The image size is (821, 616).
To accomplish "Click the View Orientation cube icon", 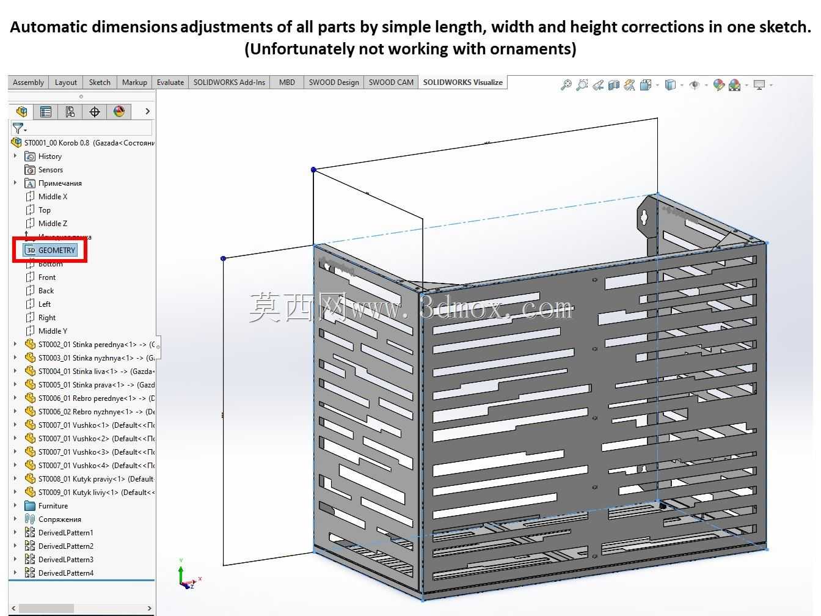I will tap(646, 85).
